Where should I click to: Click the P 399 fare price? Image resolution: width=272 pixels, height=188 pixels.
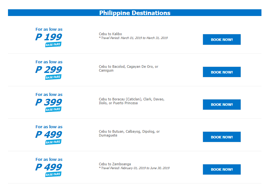coord(49,102)
